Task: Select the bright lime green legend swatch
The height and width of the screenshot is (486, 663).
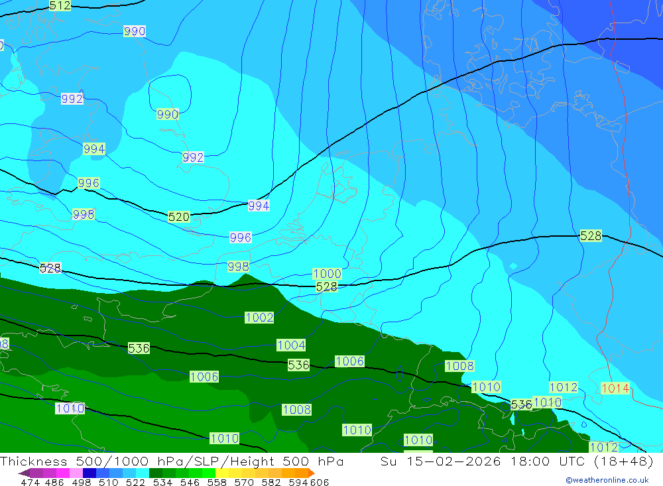Action: tap(208, 473)
